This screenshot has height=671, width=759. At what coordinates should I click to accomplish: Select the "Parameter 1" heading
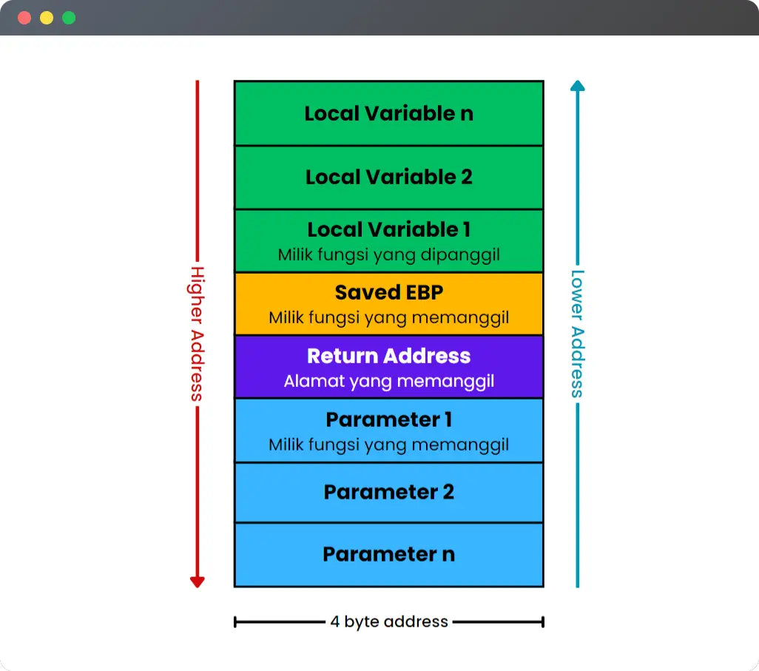(388, 419)
